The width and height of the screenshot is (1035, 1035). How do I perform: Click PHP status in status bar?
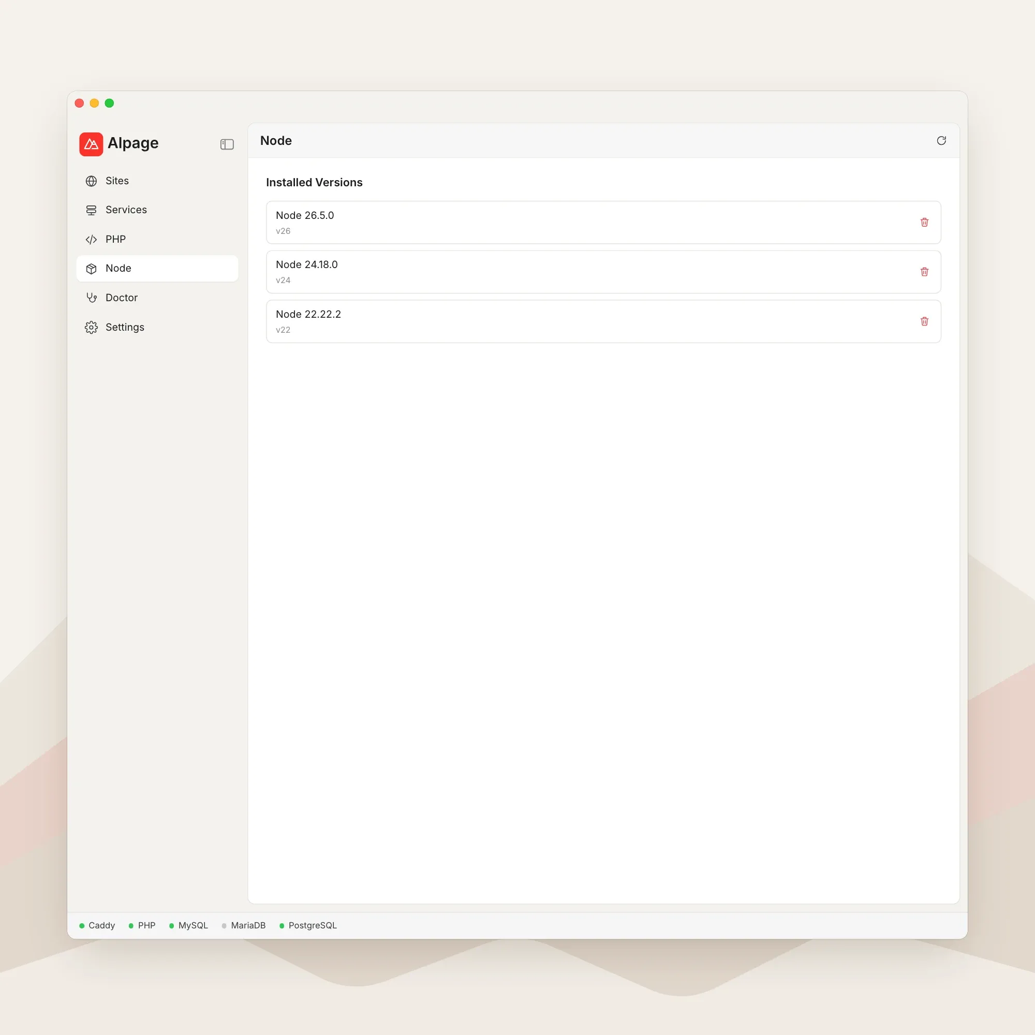[x=142, y=925]
